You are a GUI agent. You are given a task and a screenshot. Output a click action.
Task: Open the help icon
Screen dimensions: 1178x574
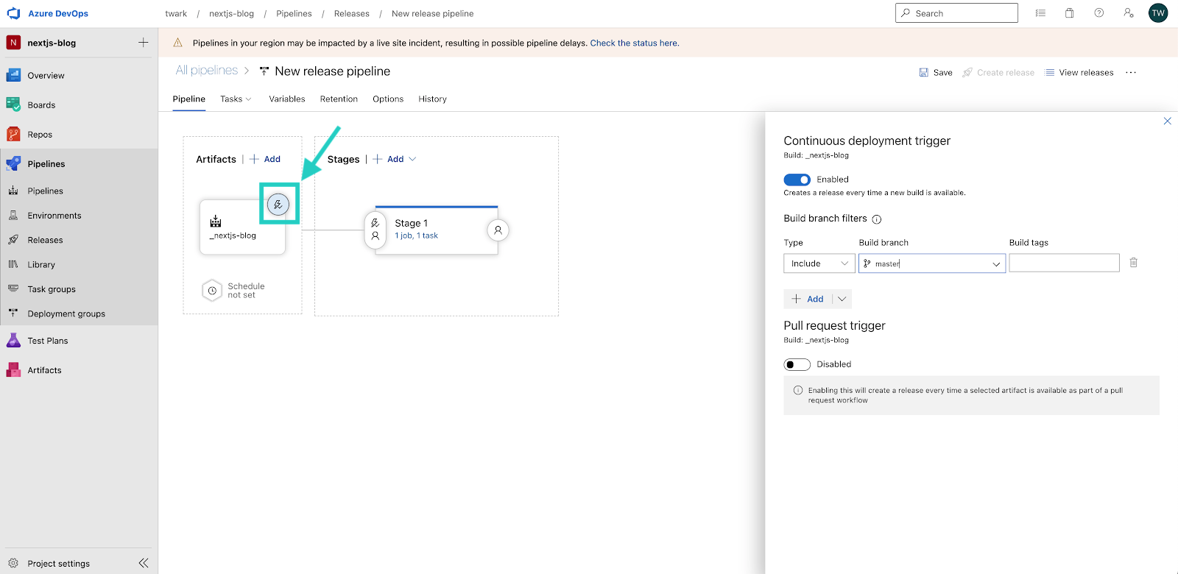[x=1099, y=13]
